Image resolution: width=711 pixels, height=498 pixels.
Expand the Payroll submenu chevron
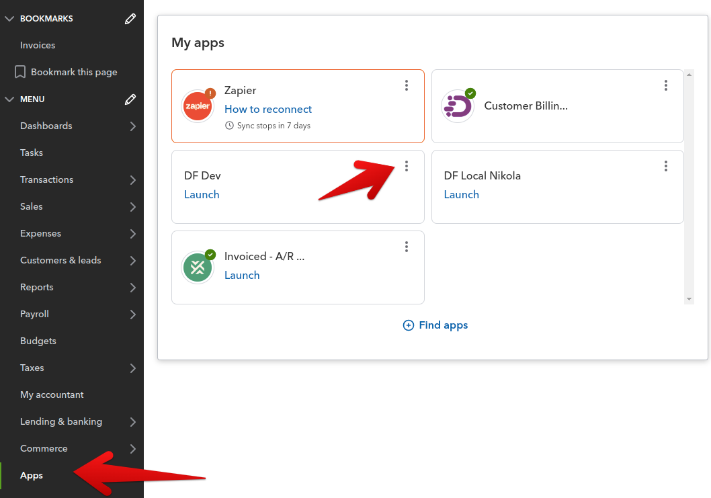tap(132, 315)
